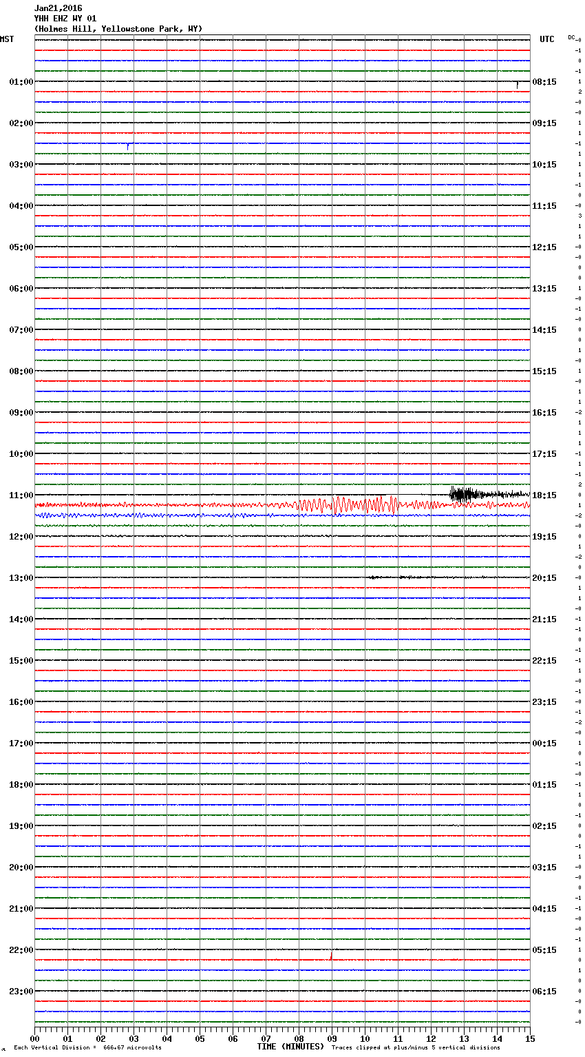The image size is (585, 1057).
Task: Click the date header 'Jan21,2016'
Action: coord(58,8)
